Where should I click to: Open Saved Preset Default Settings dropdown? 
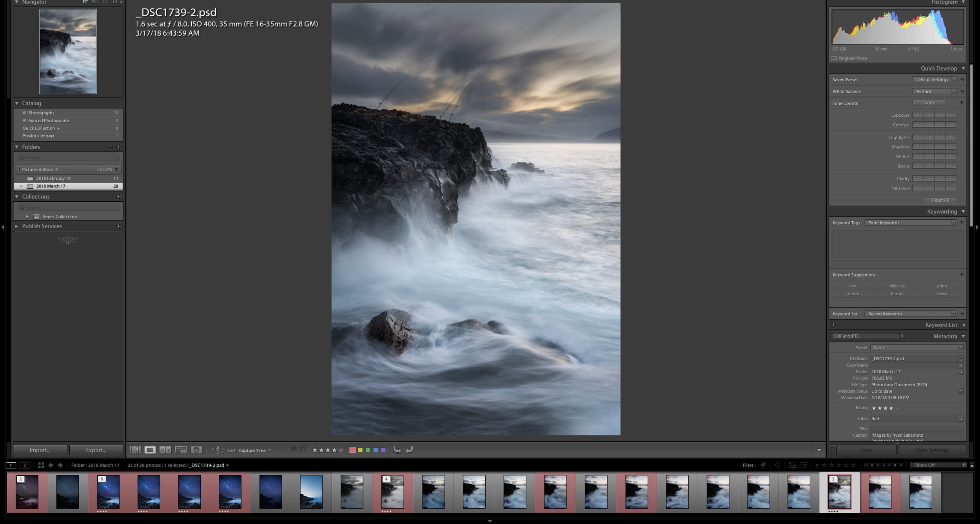click(935, 80)
